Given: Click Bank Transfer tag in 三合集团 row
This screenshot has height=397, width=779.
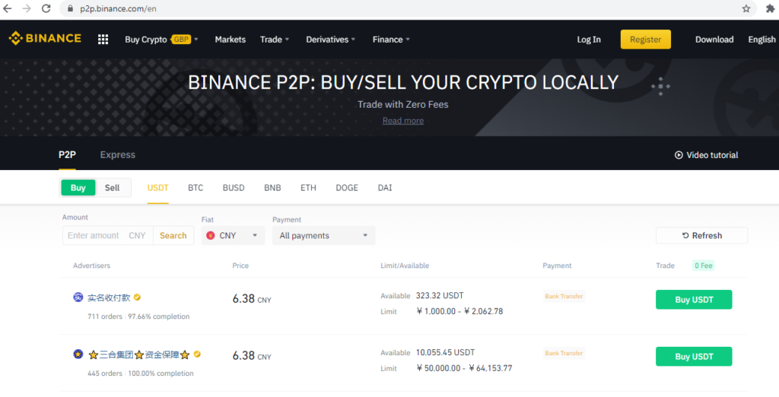Looking at the screenshot, I should [564, 354].
